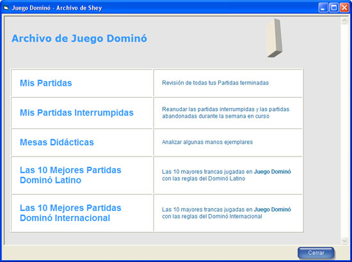Click the scrollbar up arrow
This screenshot has height=262, width=352.
pos(344,21)
